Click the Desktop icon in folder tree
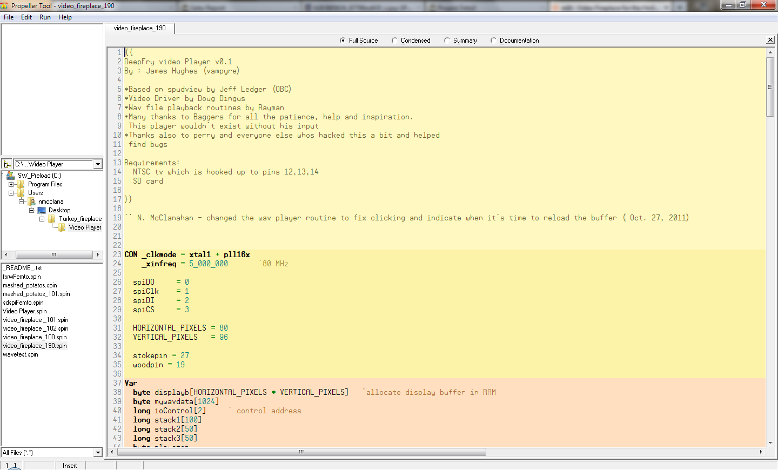 [x=42, y=210]
